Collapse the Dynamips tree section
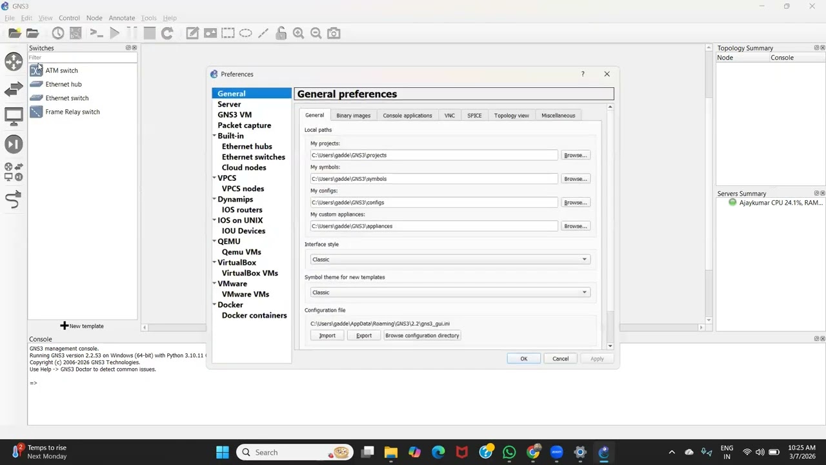826x465 pixels. [x=214, y=199]
